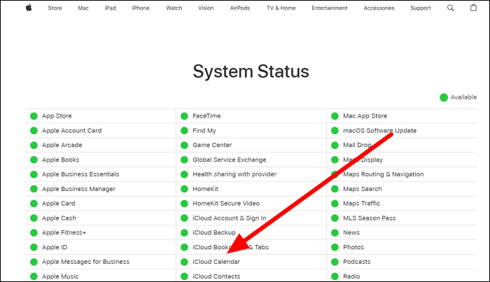Screen dimensions: 490x282
Task: Select the macOS Software Update entry
Action: tap(379, 131)
